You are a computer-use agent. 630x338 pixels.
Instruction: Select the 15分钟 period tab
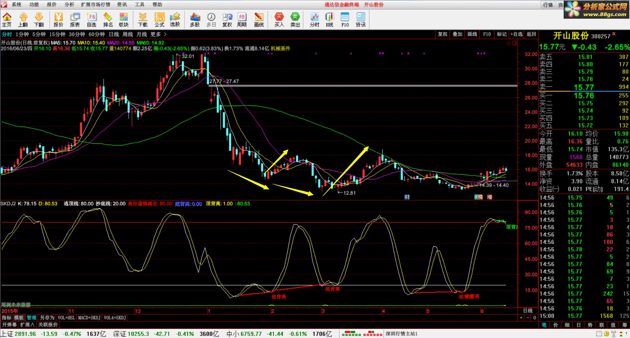[x=57, y=34]
